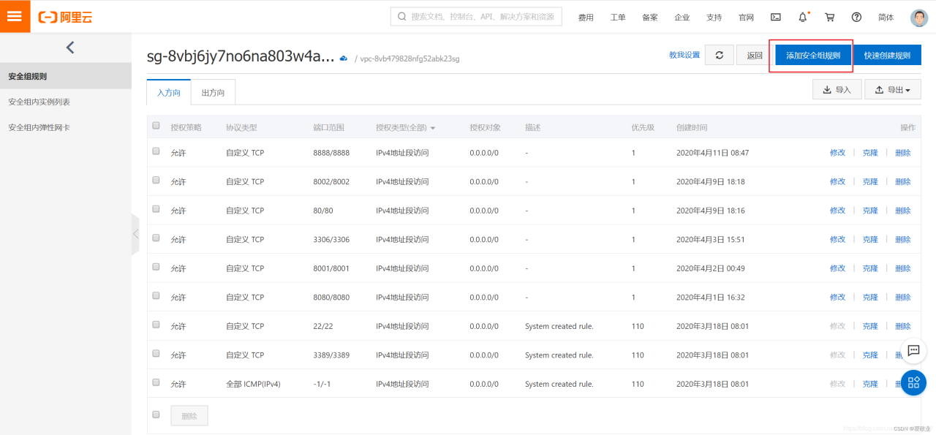
Task: Open the help question mark icon
Action: (x=856, y=17)
